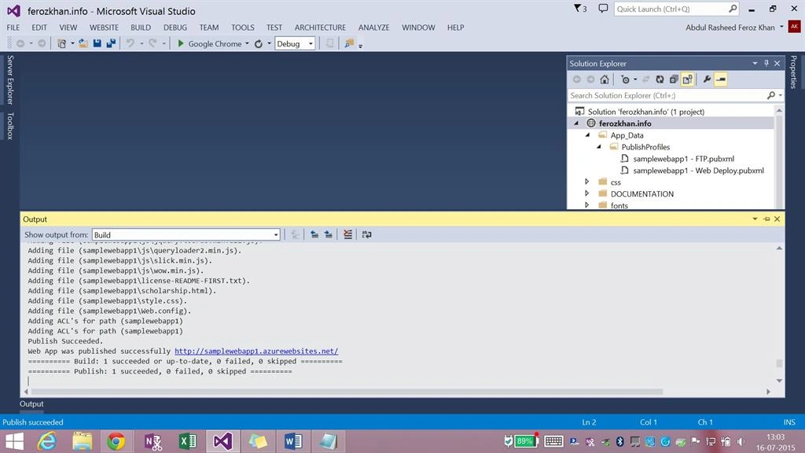Click the Collapse All icon in Solution Explorer
Screen dimensions: 805x453
click(x=674, y=79)
